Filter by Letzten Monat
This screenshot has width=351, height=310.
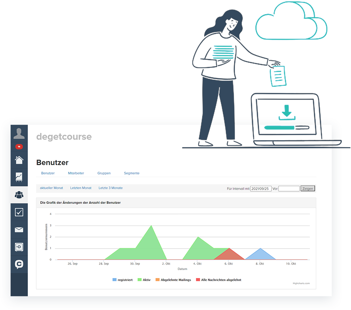pyautogui.click(x=81, y=188)
